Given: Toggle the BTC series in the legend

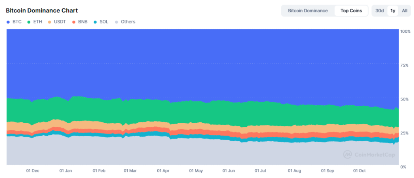Looking at the screenshot, I should point(14,22).
